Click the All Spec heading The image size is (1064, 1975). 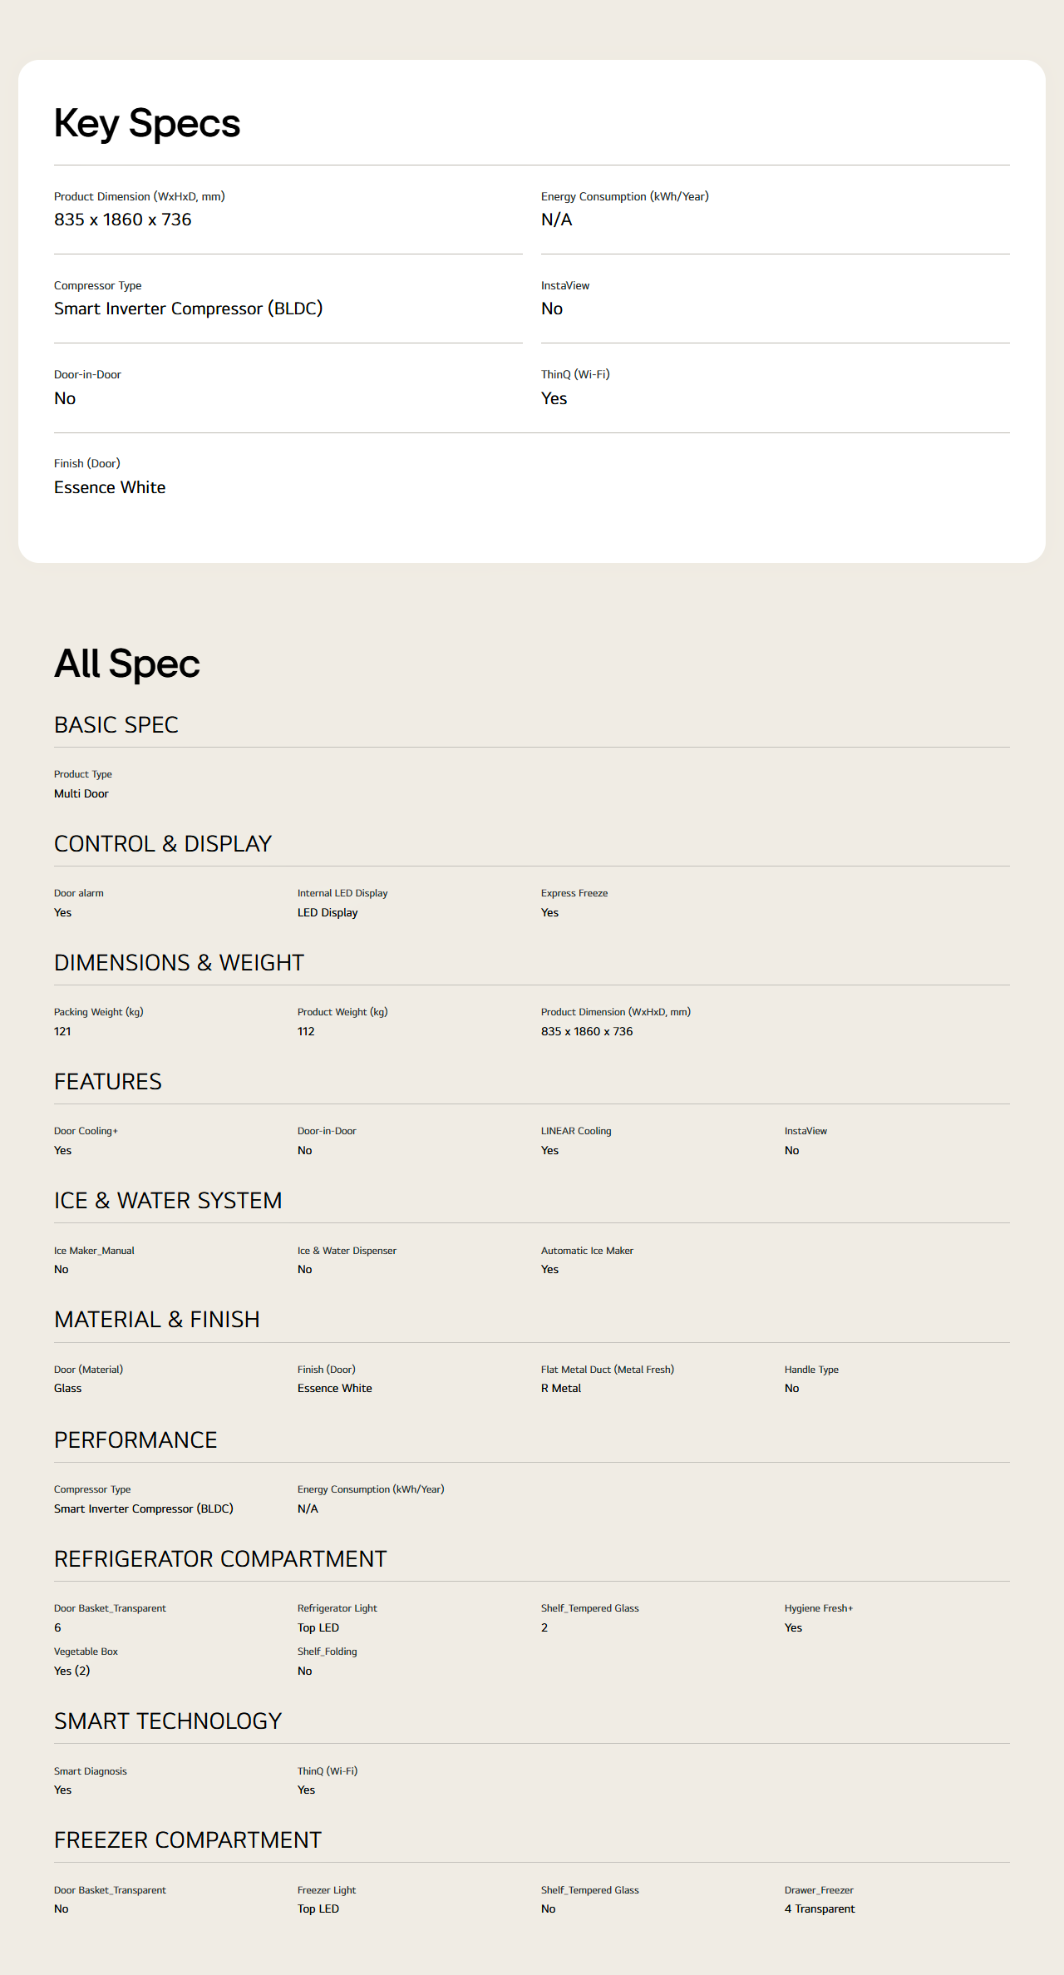click(x=127, y=664)
